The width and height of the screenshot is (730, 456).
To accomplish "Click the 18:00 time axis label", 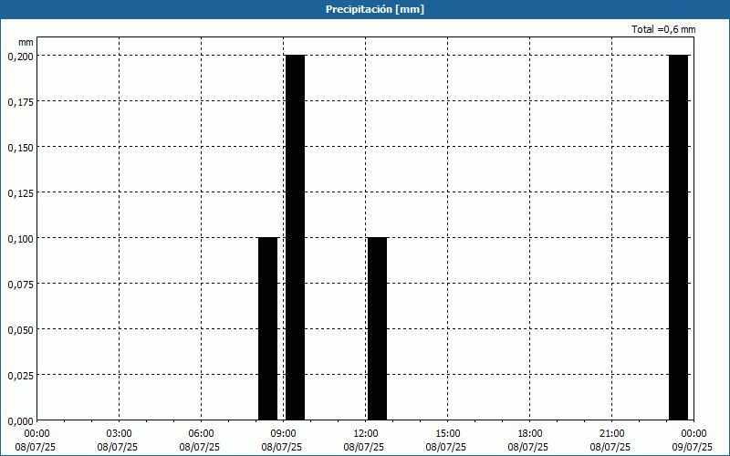I will click(529, 433).
